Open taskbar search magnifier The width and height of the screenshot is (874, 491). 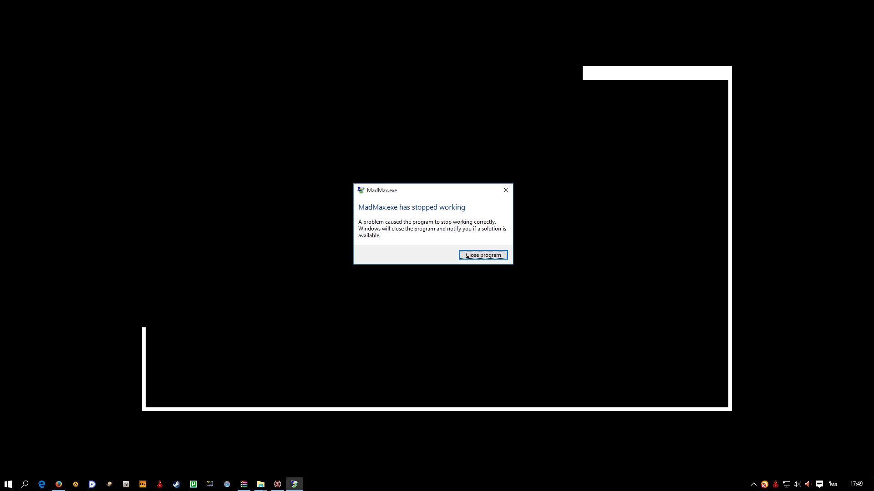click(25, 484)
